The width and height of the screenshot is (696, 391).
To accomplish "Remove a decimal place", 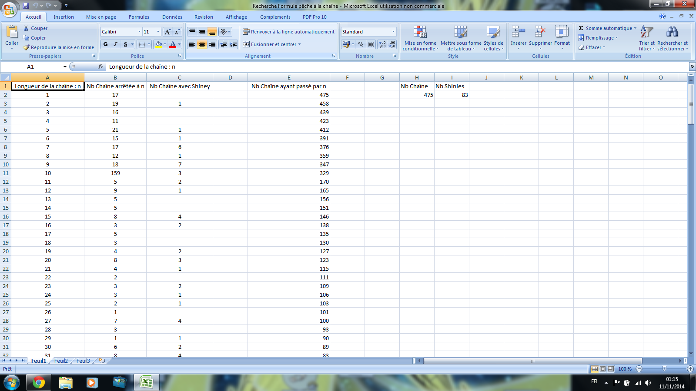I will [392, 44].
